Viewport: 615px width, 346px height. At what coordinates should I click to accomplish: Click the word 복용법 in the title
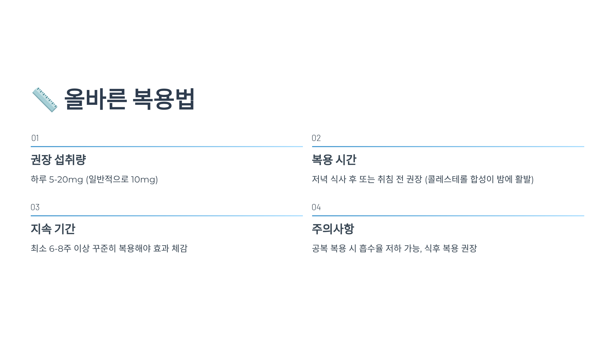click(x=164, y=99)
